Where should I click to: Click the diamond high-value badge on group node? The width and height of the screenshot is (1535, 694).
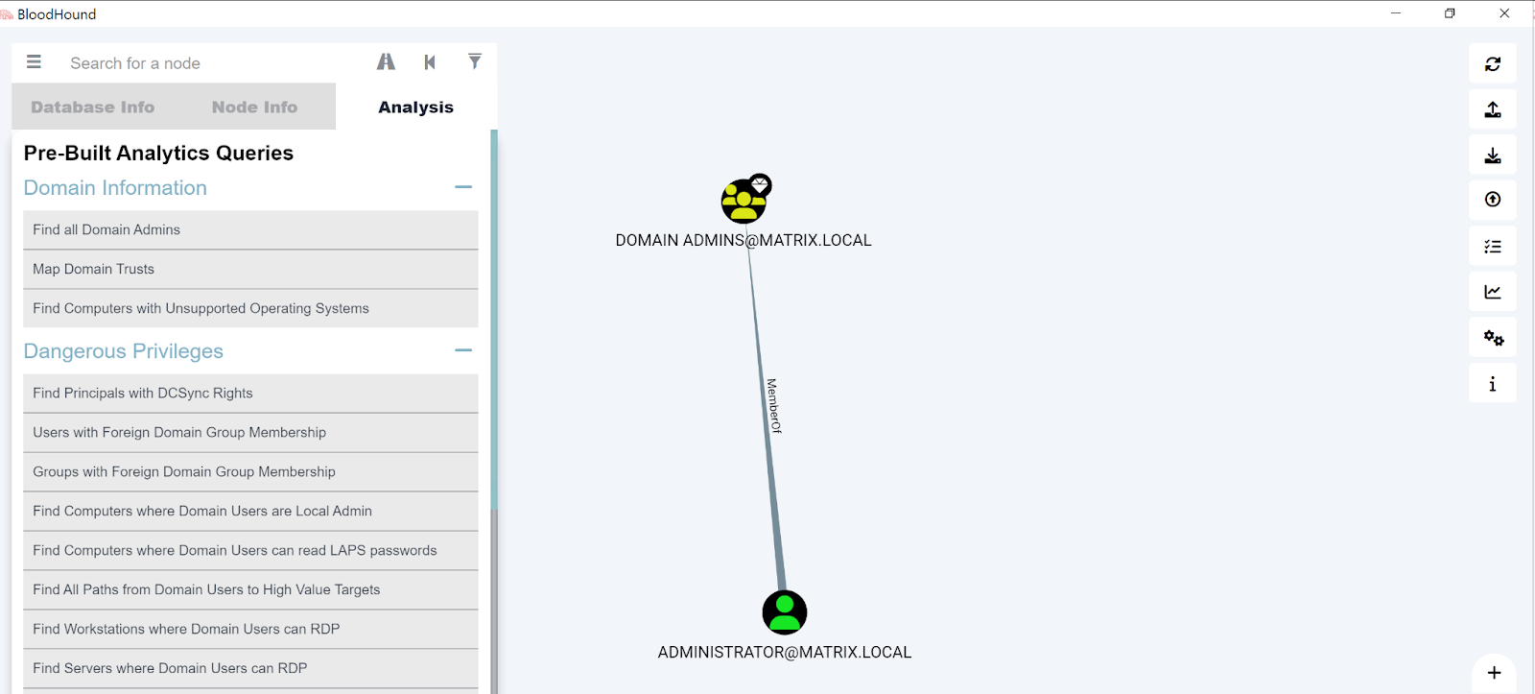point(760,184)
